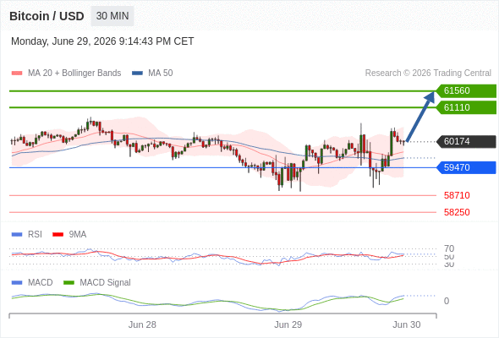Click the Bitcoin / USD chart title
This screenshot has height=338, width=499.
pyautogui.click(x=47, y=16)
